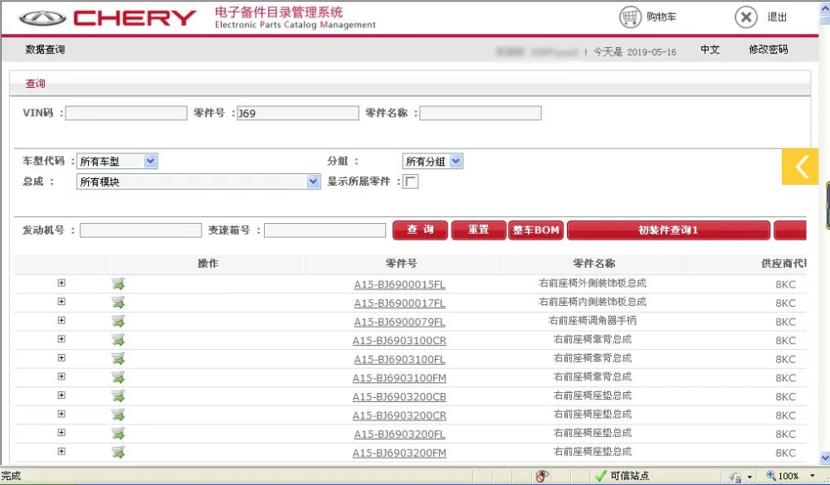Add A15-BJ6903200CB to cart
Screen dimensions: 830x485
[118, 396]
